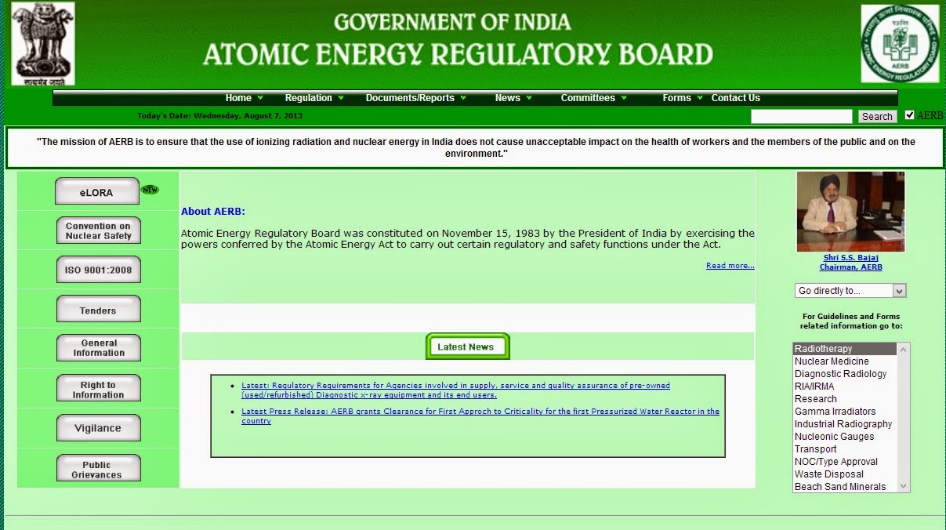
Task: Click the Latest News button
Action: [x=467, y=347]
